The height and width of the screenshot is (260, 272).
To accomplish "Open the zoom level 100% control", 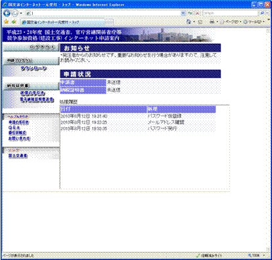I will point(256,255).
